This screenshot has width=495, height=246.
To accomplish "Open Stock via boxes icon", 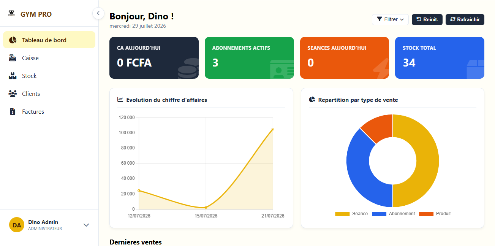I will pyautogui.click(x=13, y=76).
